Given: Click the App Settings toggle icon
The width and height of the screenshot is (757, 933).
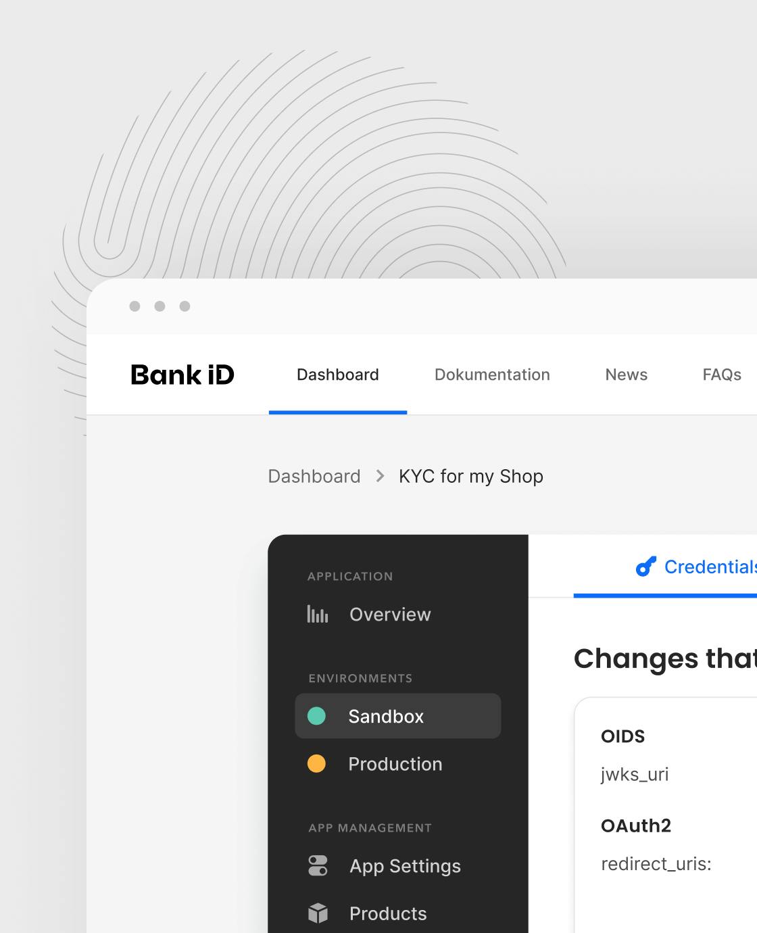Looking at the screenshot, I should [318, 865].
